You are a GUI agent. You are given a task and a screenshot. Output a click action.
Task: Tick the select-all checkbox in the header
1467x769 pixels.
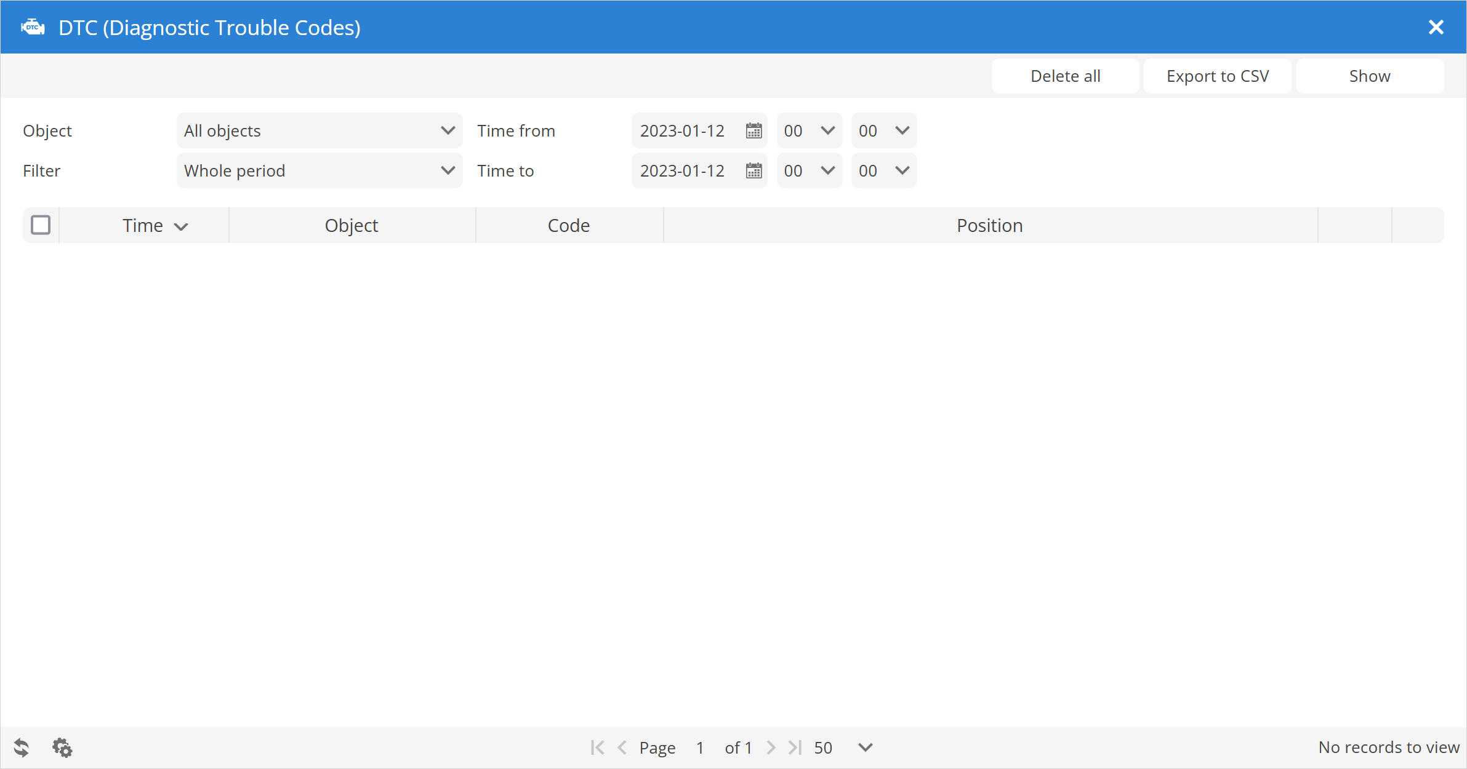[x=41, y=225]
